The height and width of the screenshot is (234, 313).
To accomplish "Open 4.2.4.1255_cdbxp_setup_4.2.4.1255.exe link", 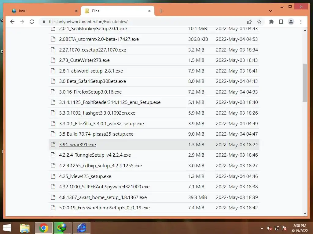I will point(100,166).
